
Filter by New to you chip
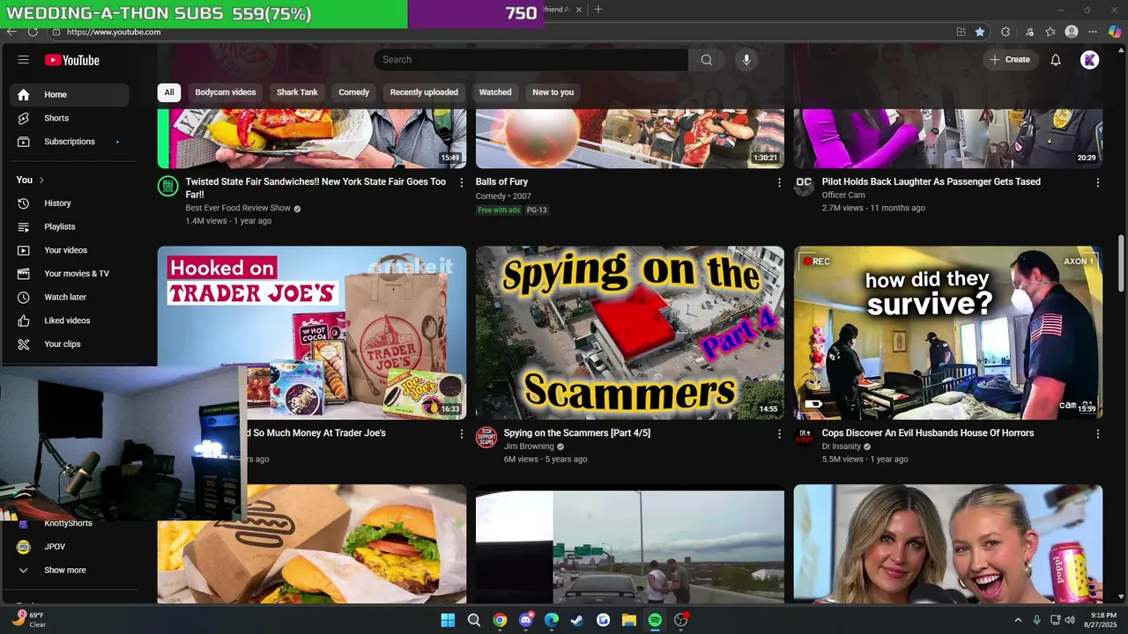553,92
